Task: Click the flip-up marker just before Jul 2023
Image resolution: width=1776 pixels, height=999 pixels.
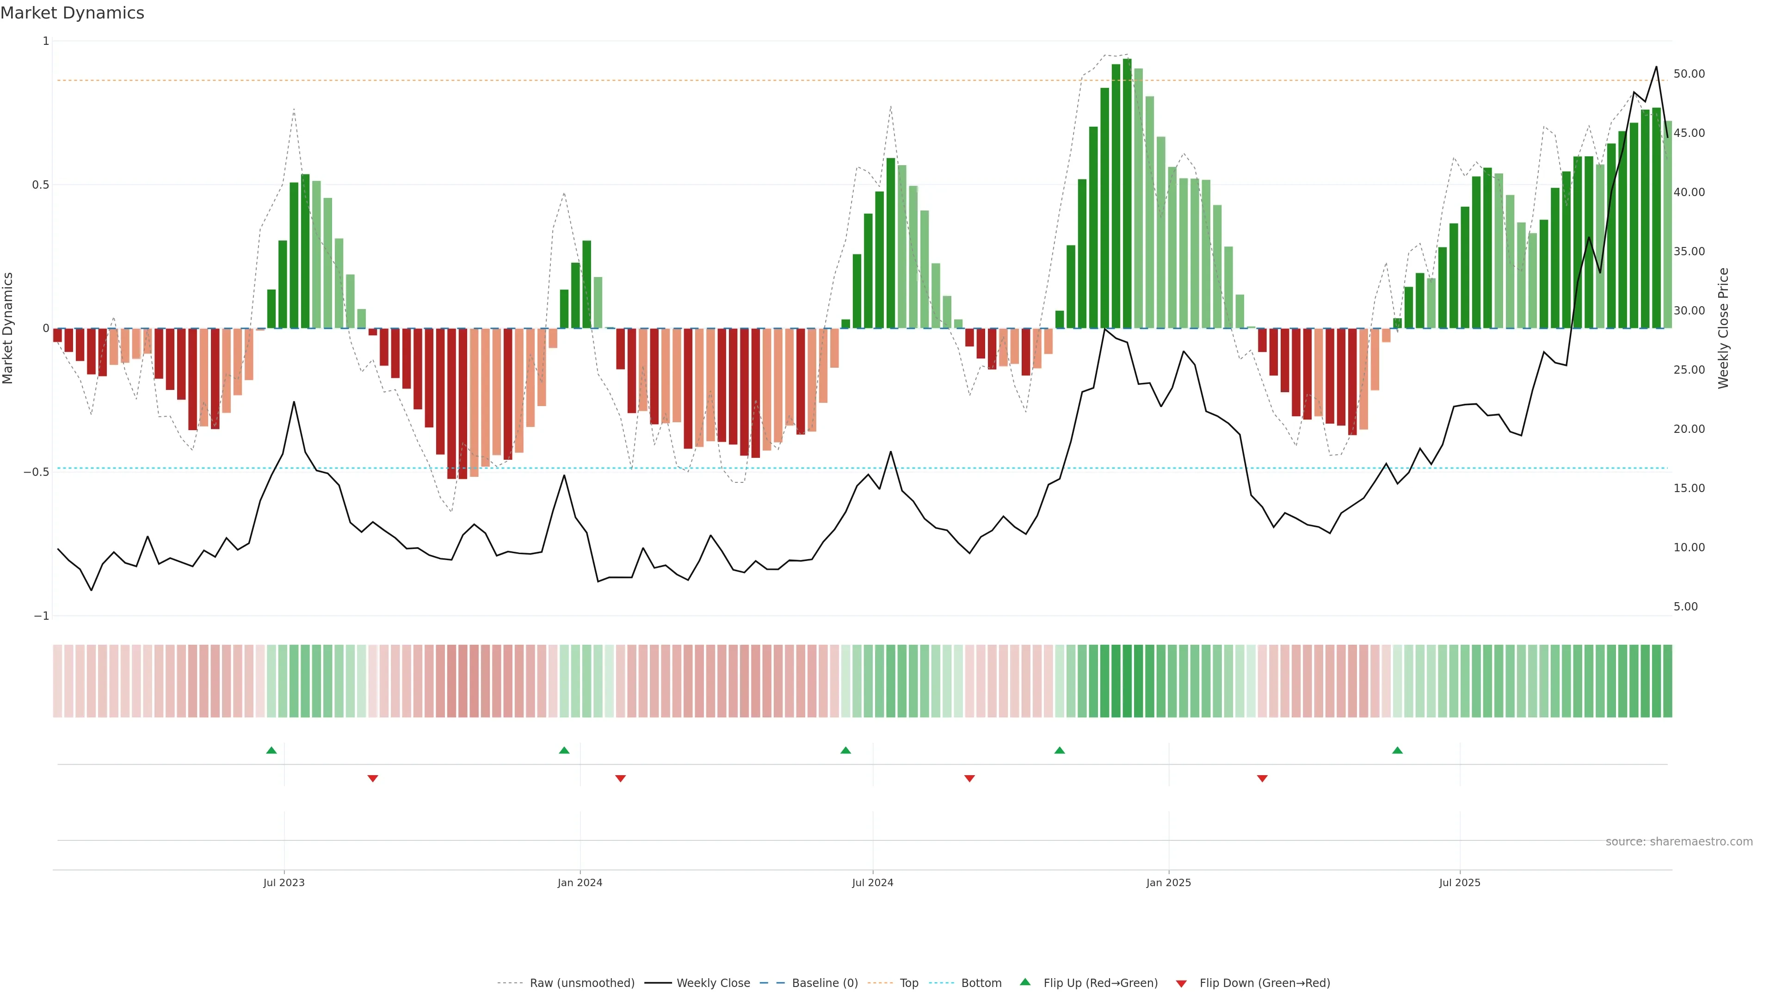Action: pos(271,750)
